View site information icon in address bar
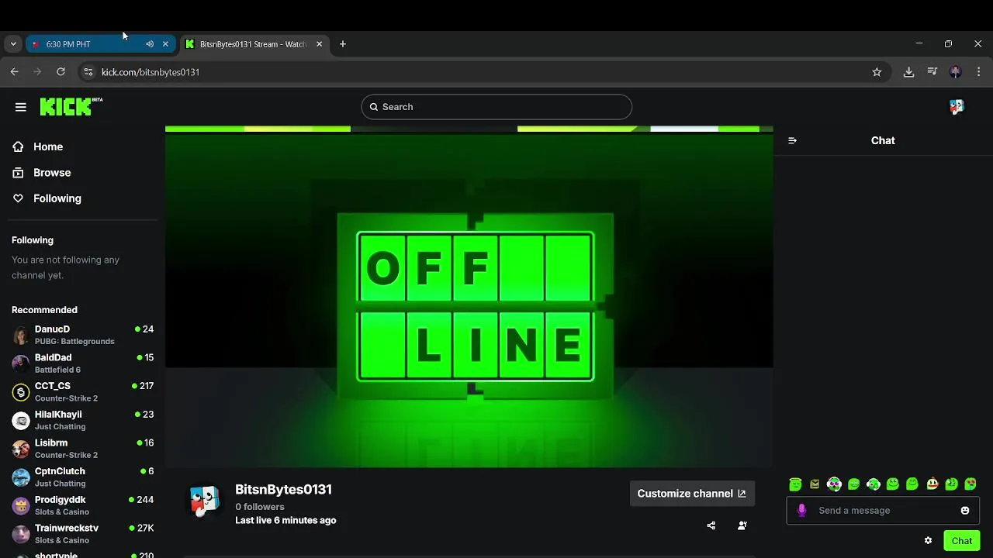Viewport: 993px width, 558px height. click(x=88, y=72)
